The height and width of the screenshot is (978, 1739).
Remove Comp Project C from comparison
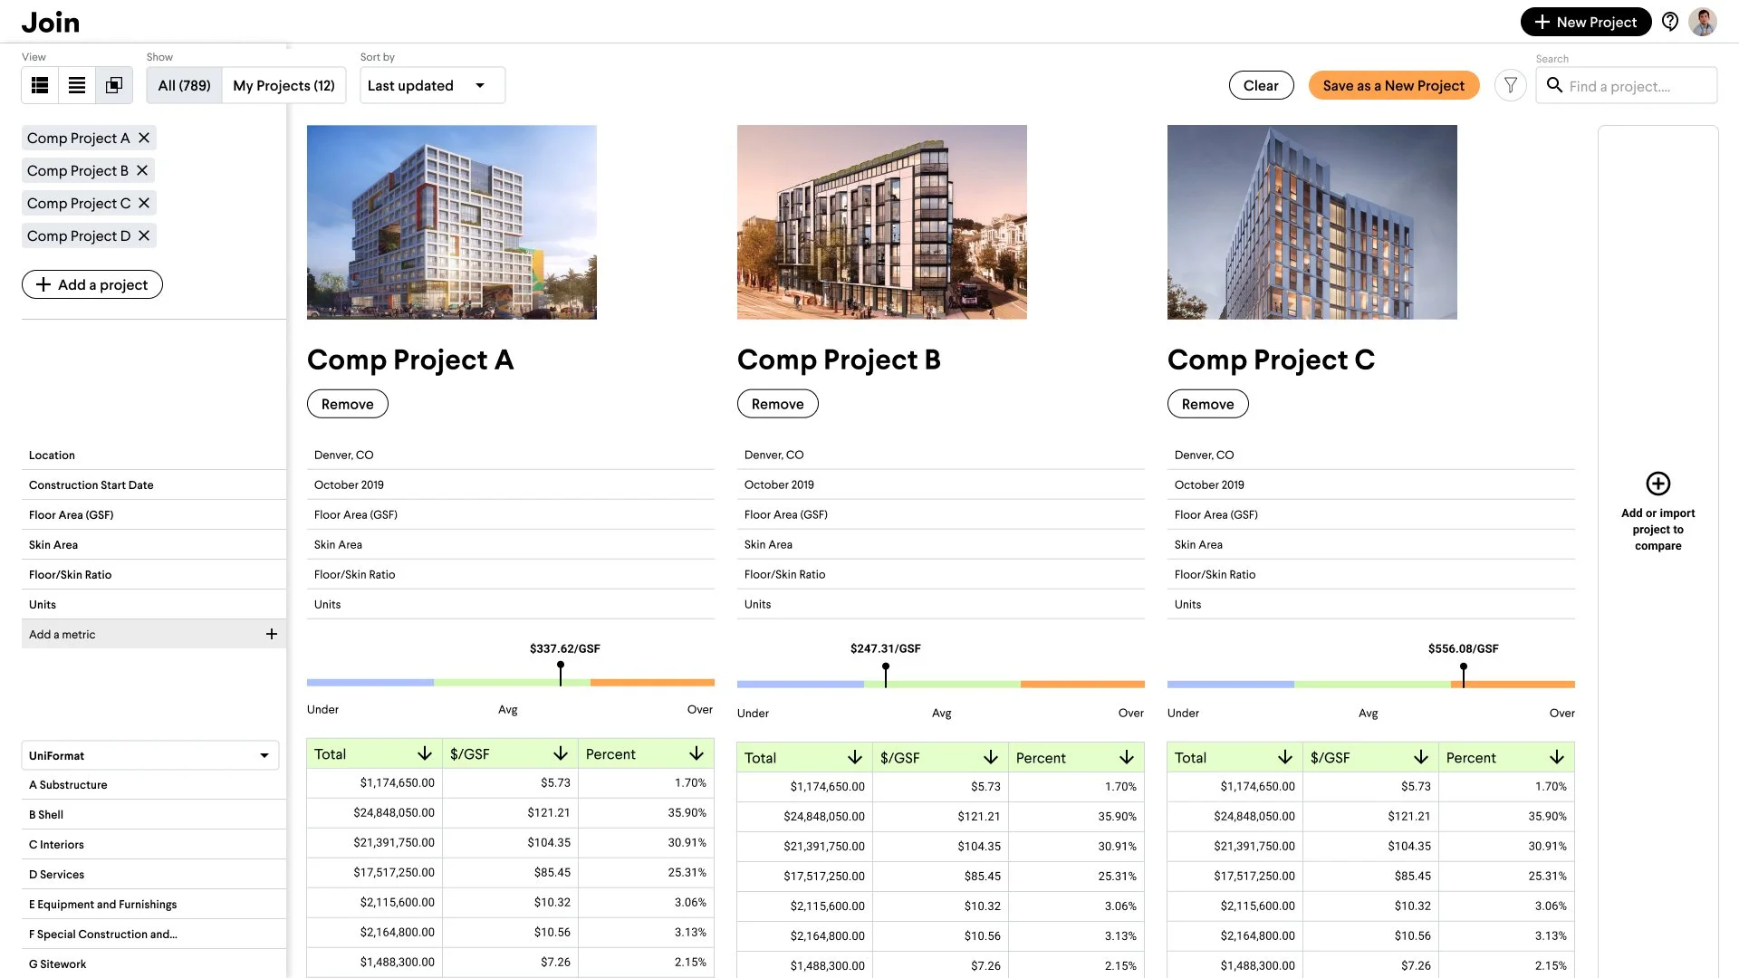pyautogui.click(x=1208, y=404)
